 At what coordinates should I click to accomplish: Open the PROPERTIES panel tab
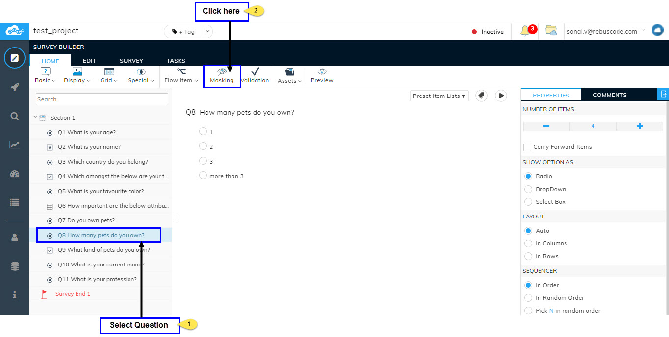click(551, 95)
